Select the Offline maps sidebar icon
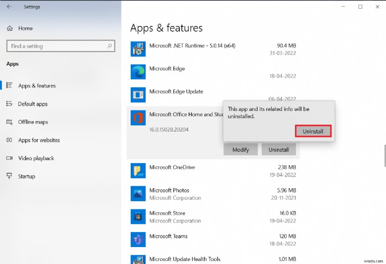 click(9, 122)
